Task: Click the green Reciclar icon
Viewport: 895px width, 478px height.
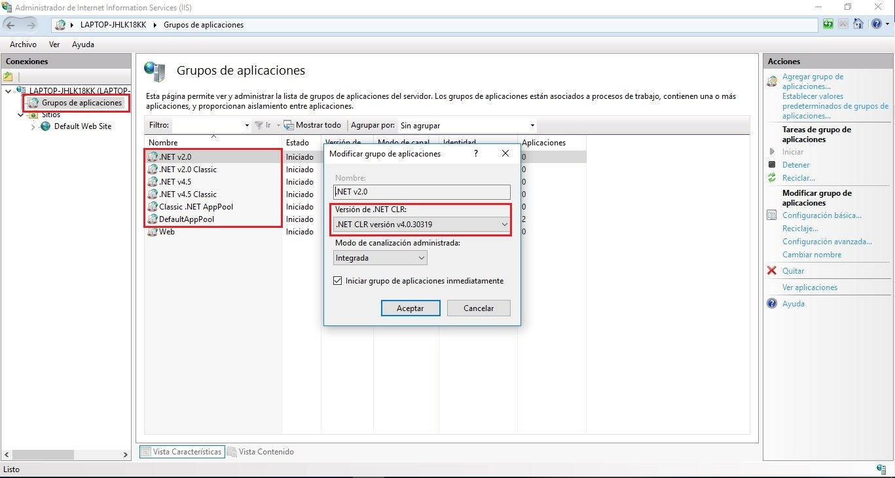Action: pyautogui.click(x=772, y=178)
